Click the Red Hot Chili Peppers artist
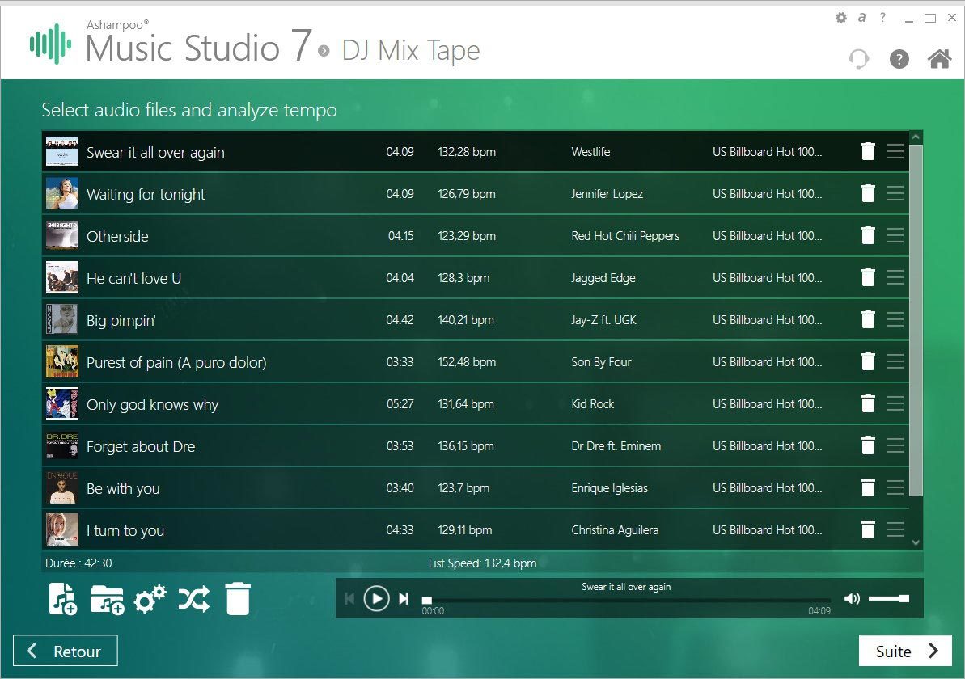Image resolution: width=965 pixels, height=679 pixels. pyautogui.click(x=625, y=236)
